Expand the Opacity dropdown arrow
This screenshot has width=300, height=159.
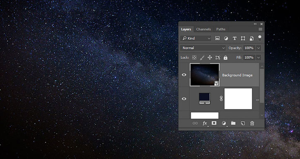tap(259, 48)
